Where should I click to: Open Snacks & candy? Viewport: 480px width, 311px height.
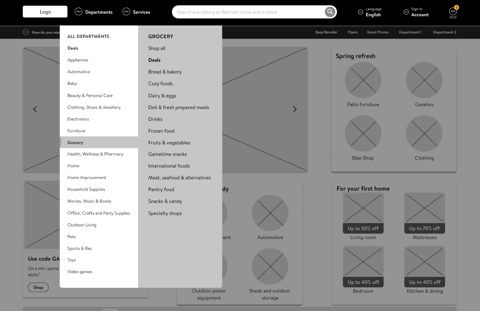165,201
